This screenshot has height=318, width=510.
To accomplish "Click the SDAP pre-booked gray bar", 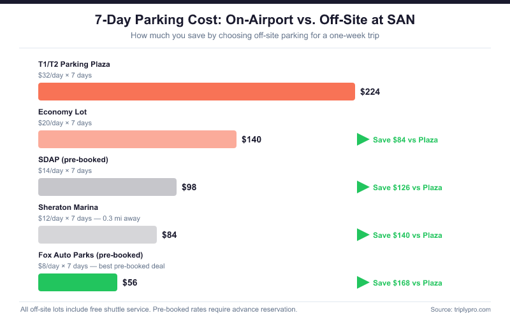I will (x=107, y=187).
